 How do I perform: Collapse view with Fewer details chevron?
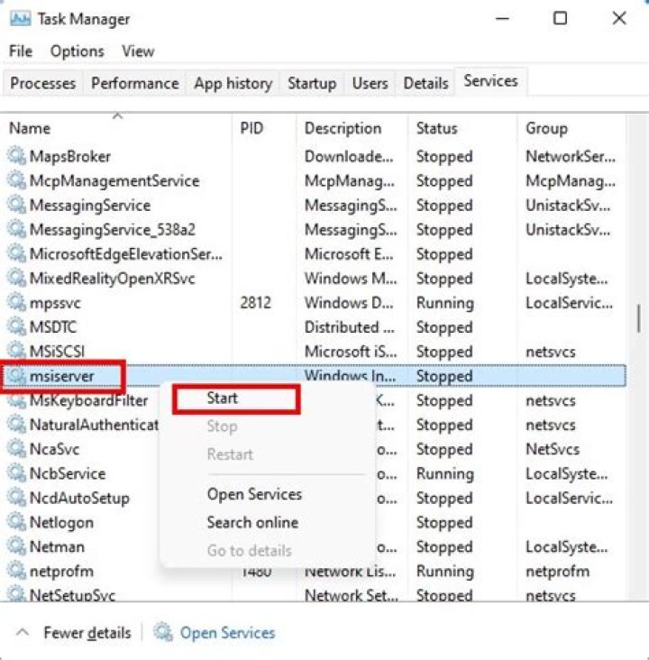click(23, 632)
